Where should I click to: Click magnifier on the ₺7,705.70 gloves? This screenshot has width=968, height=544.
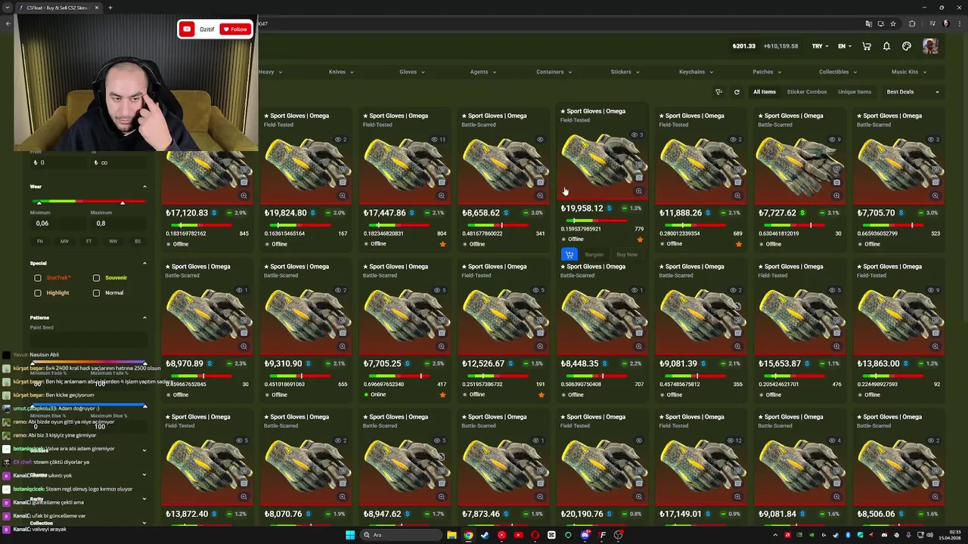pyautogui.click(x=935, y=196)
